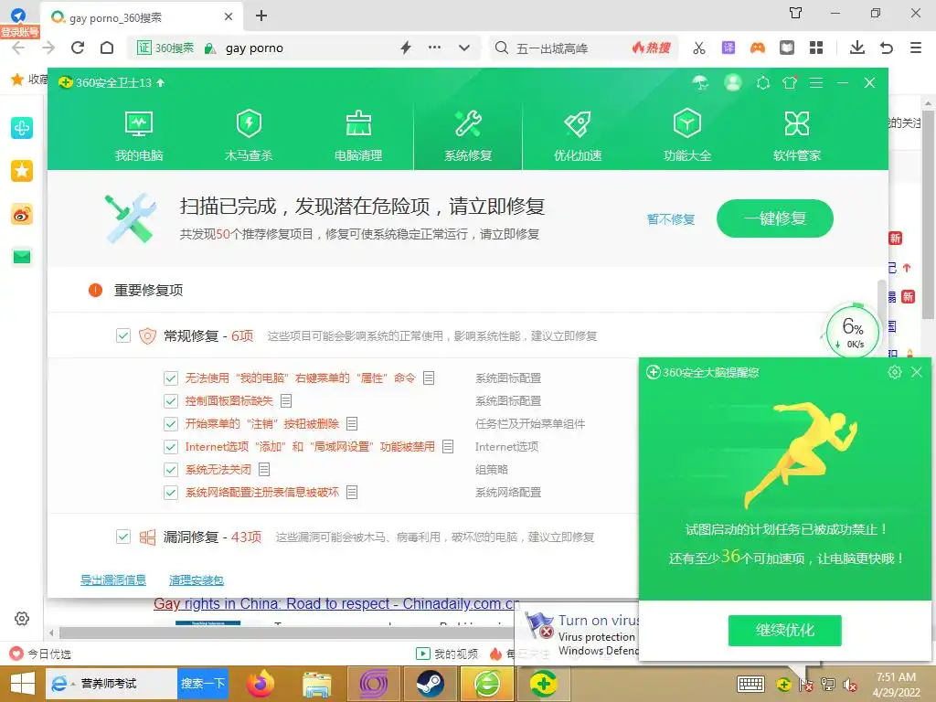Open Gay rights in China search result
Screen dimensions: 936x702
coord(336,604)
